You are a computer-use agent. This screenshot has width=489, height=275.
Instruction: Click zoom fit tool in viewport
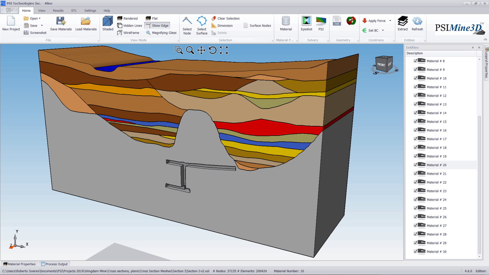pos(224,50)
